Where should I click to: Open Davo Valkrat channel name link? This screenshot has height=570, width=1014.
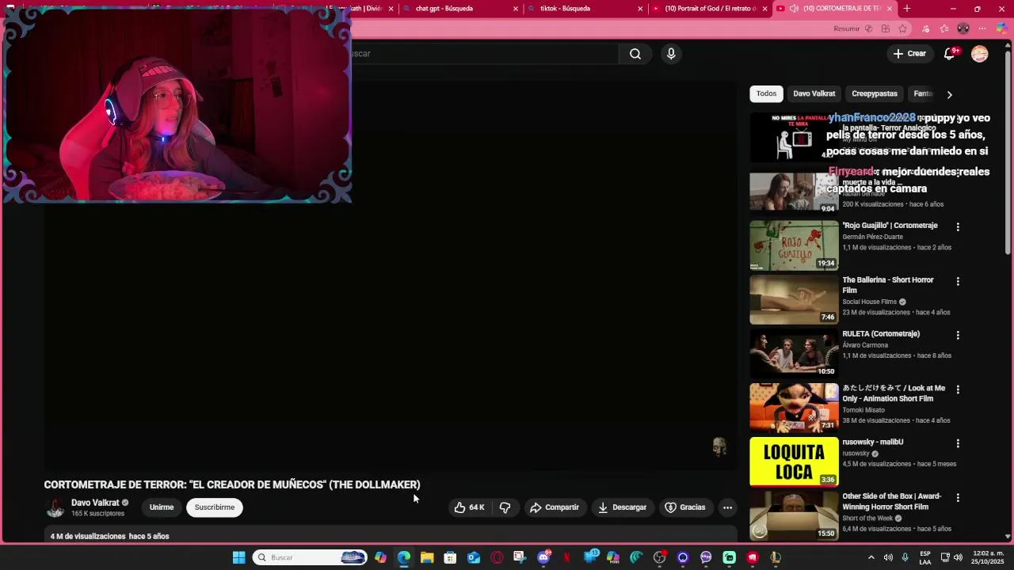click(95, 503)
